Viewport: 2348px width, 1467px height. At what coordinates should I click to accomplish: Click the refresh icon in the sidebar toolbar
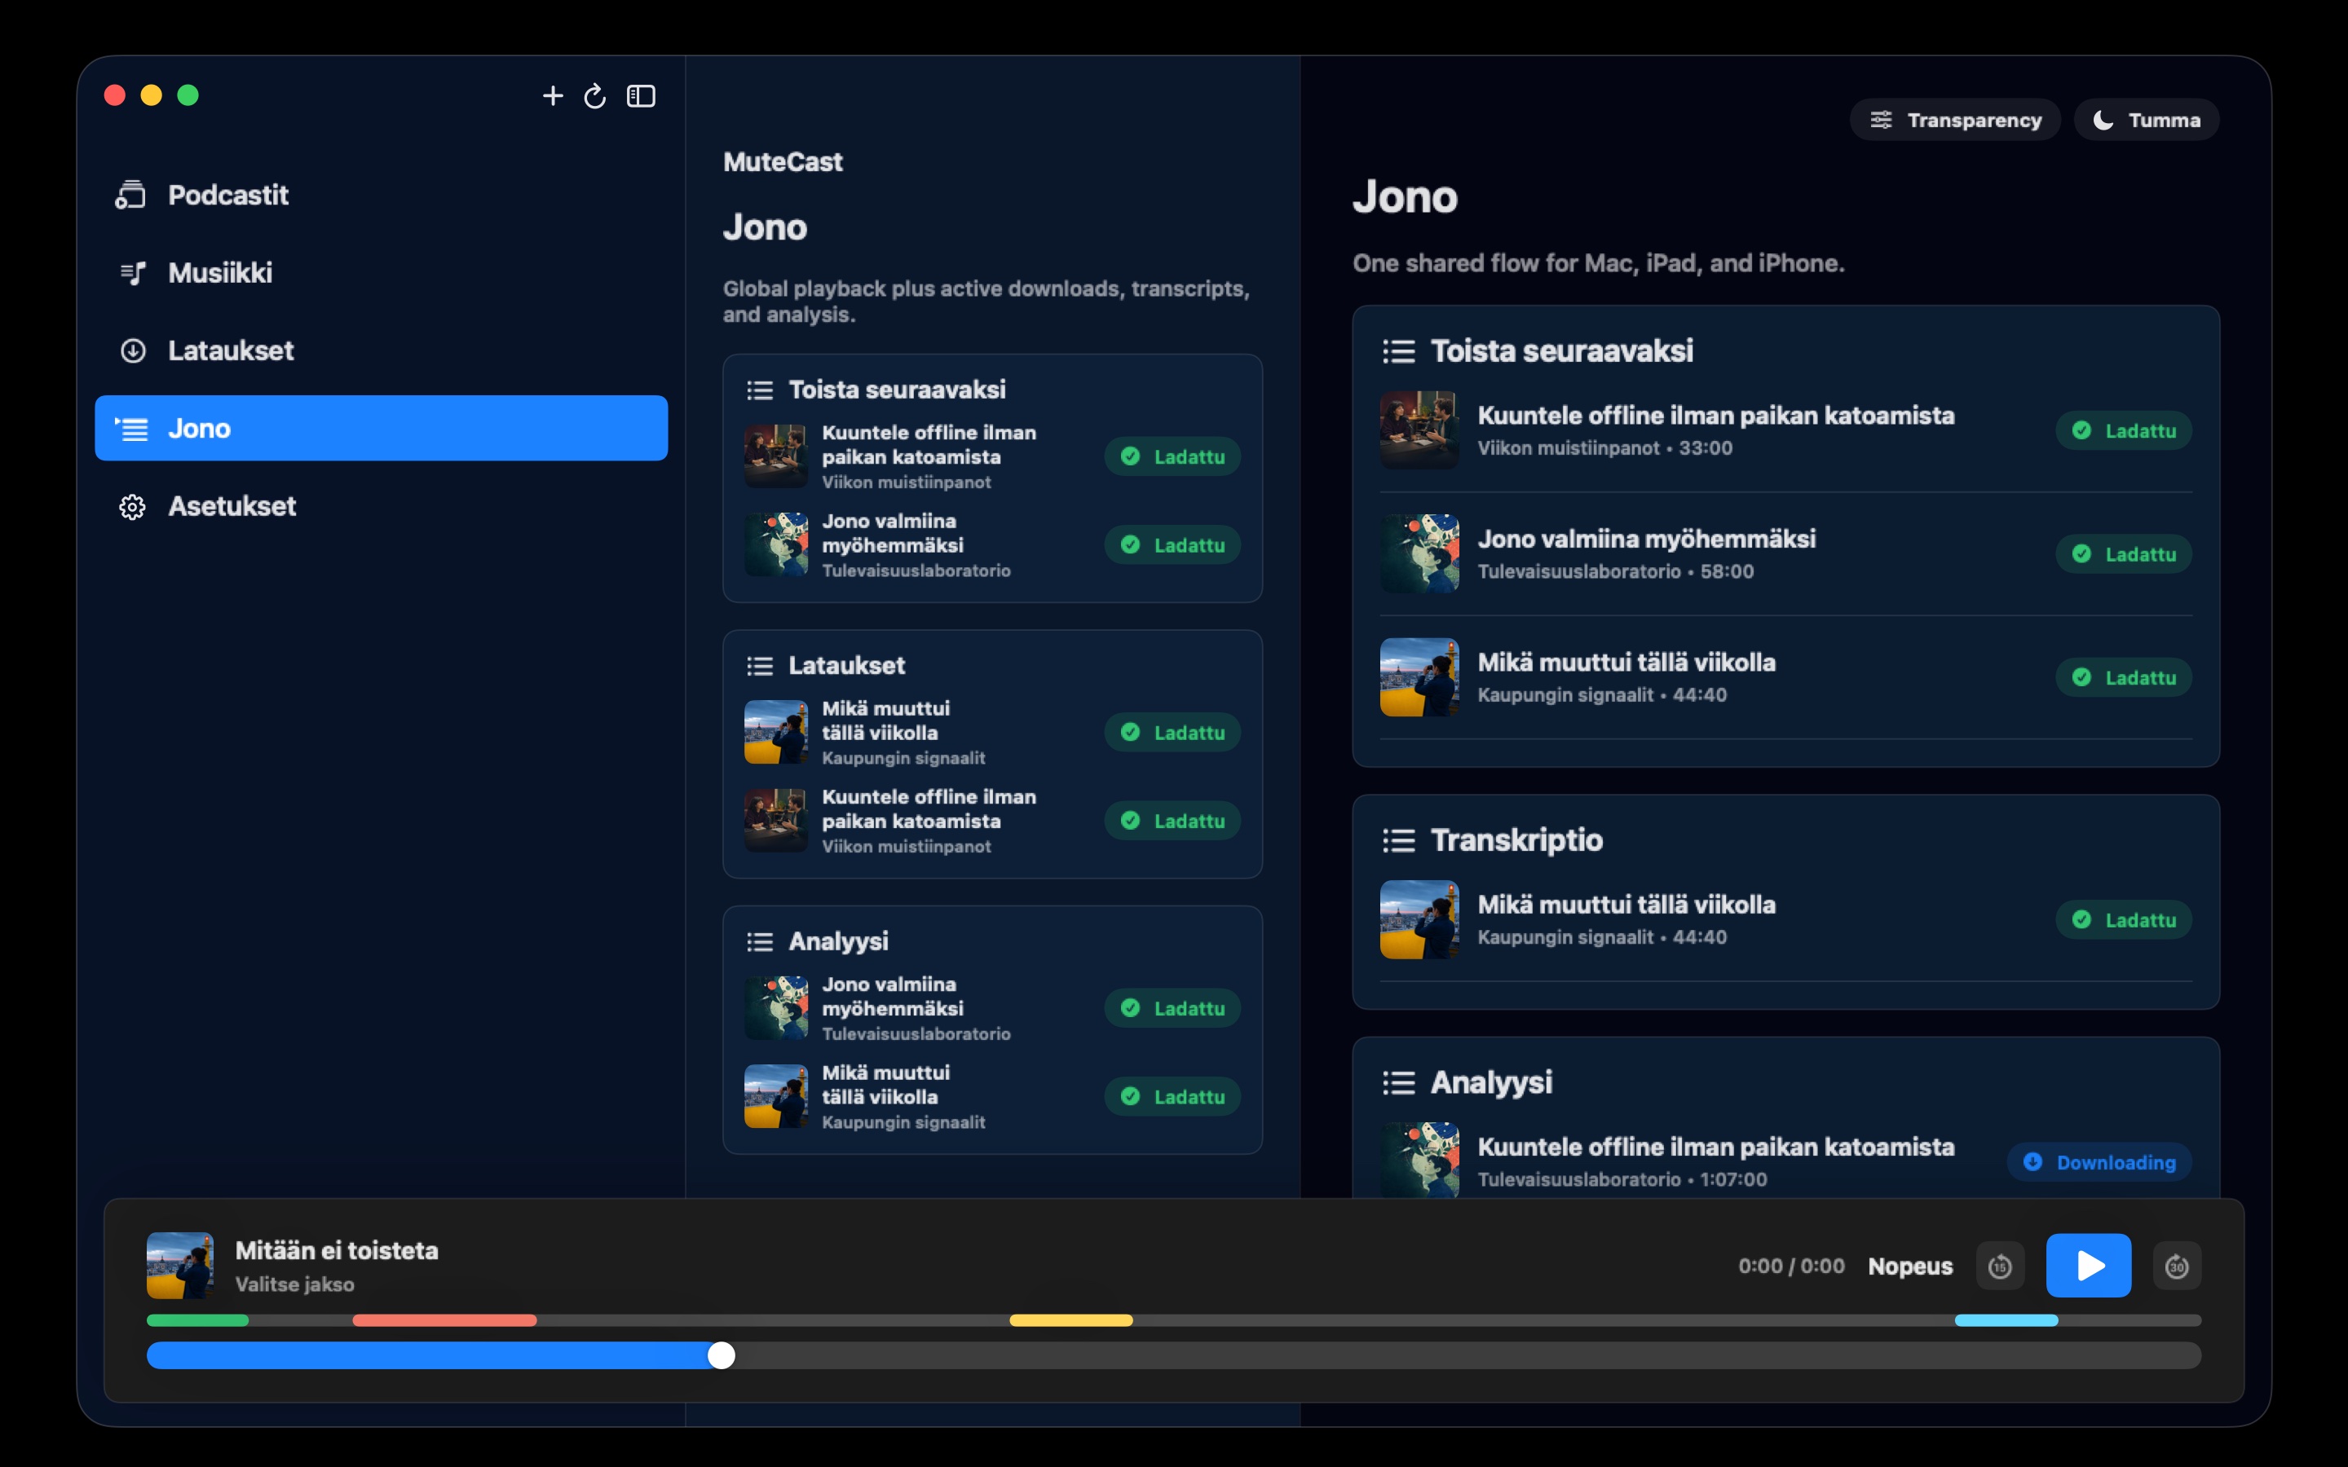(x=595, y=96)
